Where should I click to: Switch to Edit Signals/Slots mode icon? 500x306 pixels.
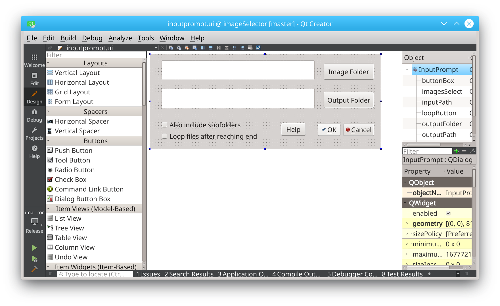[x=179, y=48]
